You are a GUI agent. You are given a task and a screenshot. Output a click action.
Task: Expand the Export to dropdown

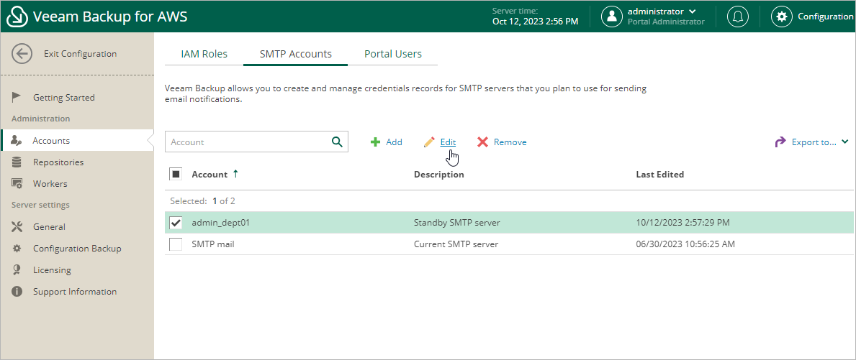812,142
